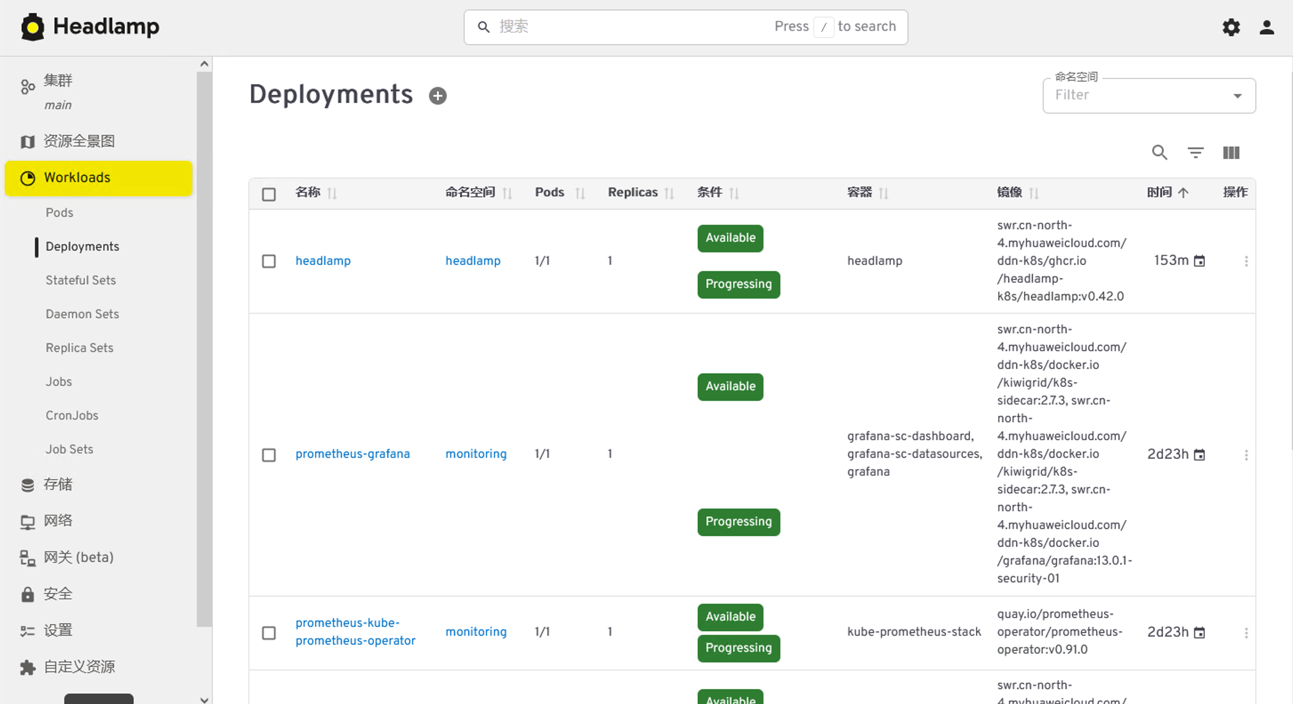Click the 网络 network icon
Image resolution: width=1293 pixels, height=704 pixels.
(x=28, y=522)
